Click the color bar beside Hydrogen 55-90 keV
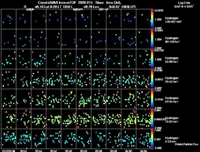Viewport: 200px width, 152px height. [x=152, y=59]
